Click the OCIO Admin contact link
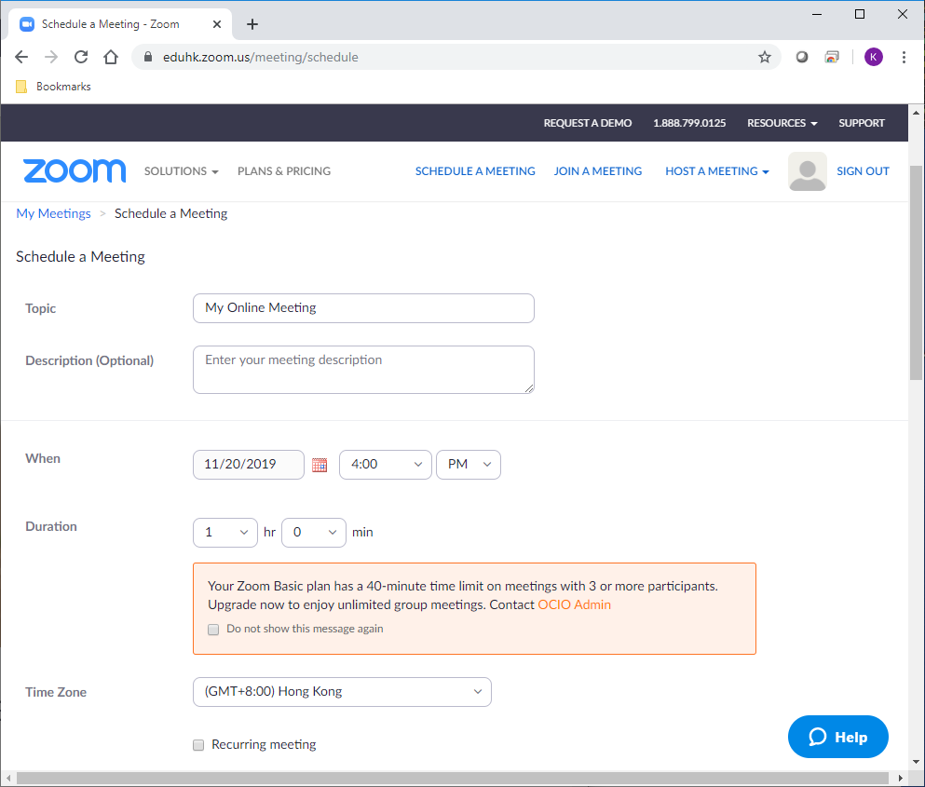Screen dimensions: 925x787 574,604
